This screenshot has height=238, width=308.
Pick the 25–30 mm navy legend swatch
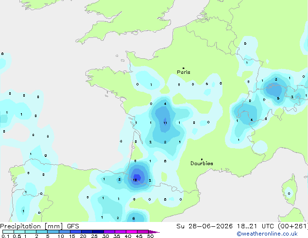coord(98,232)
